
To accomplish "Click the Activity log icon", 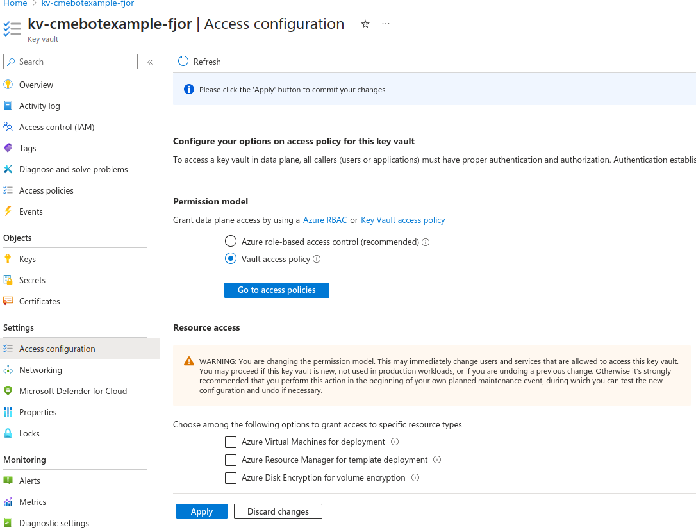I will tap(8, 106).
